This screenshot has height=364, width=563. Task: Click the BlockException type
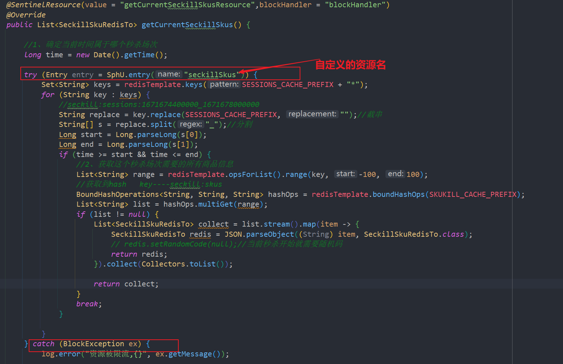point(94,344)
